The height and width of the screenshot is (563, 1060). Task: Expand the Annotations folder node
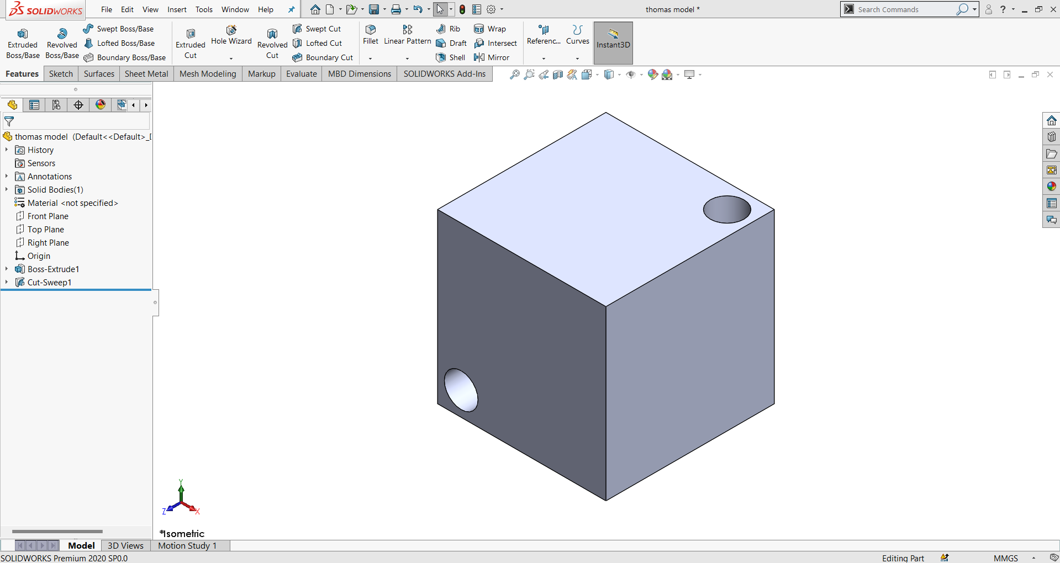[x=7, y=177]
